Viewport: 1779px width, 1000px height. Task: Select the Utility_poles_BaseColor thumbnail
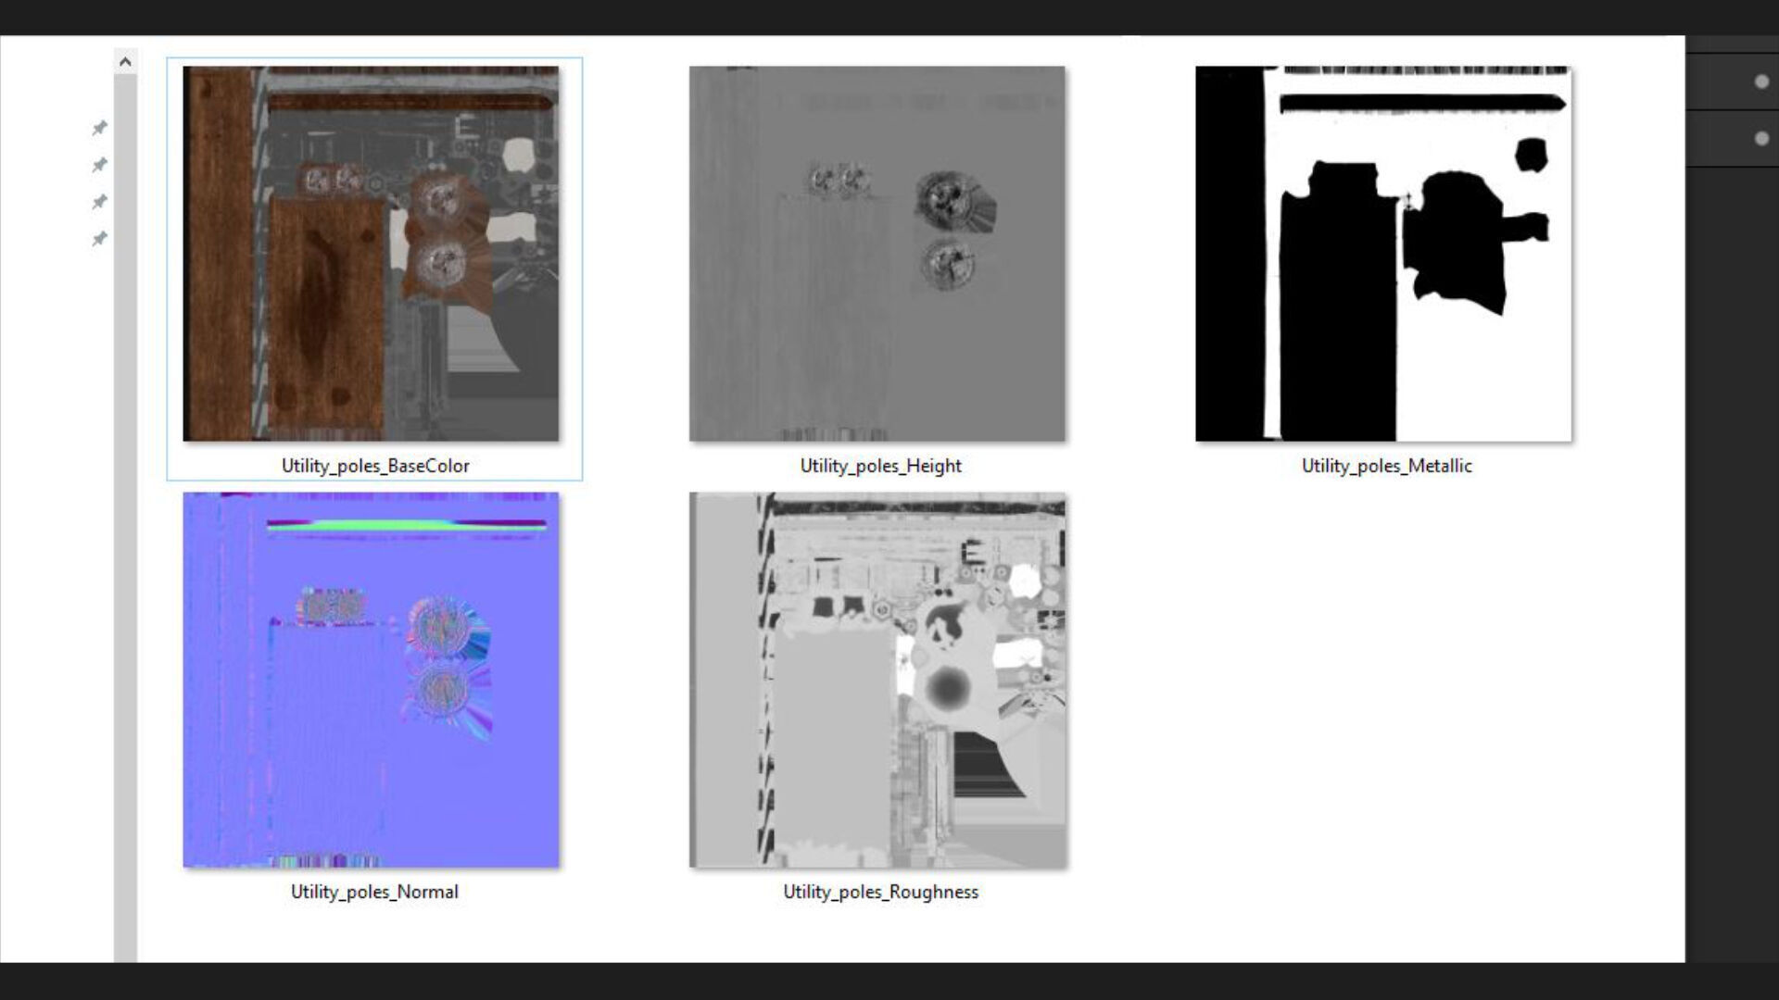point(371,254)
